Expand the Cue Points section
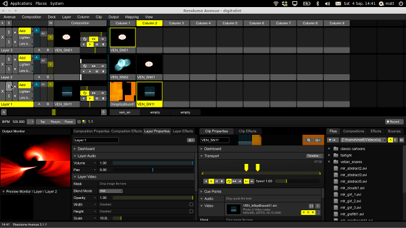The image size is (406, 228). pos(202,192)
